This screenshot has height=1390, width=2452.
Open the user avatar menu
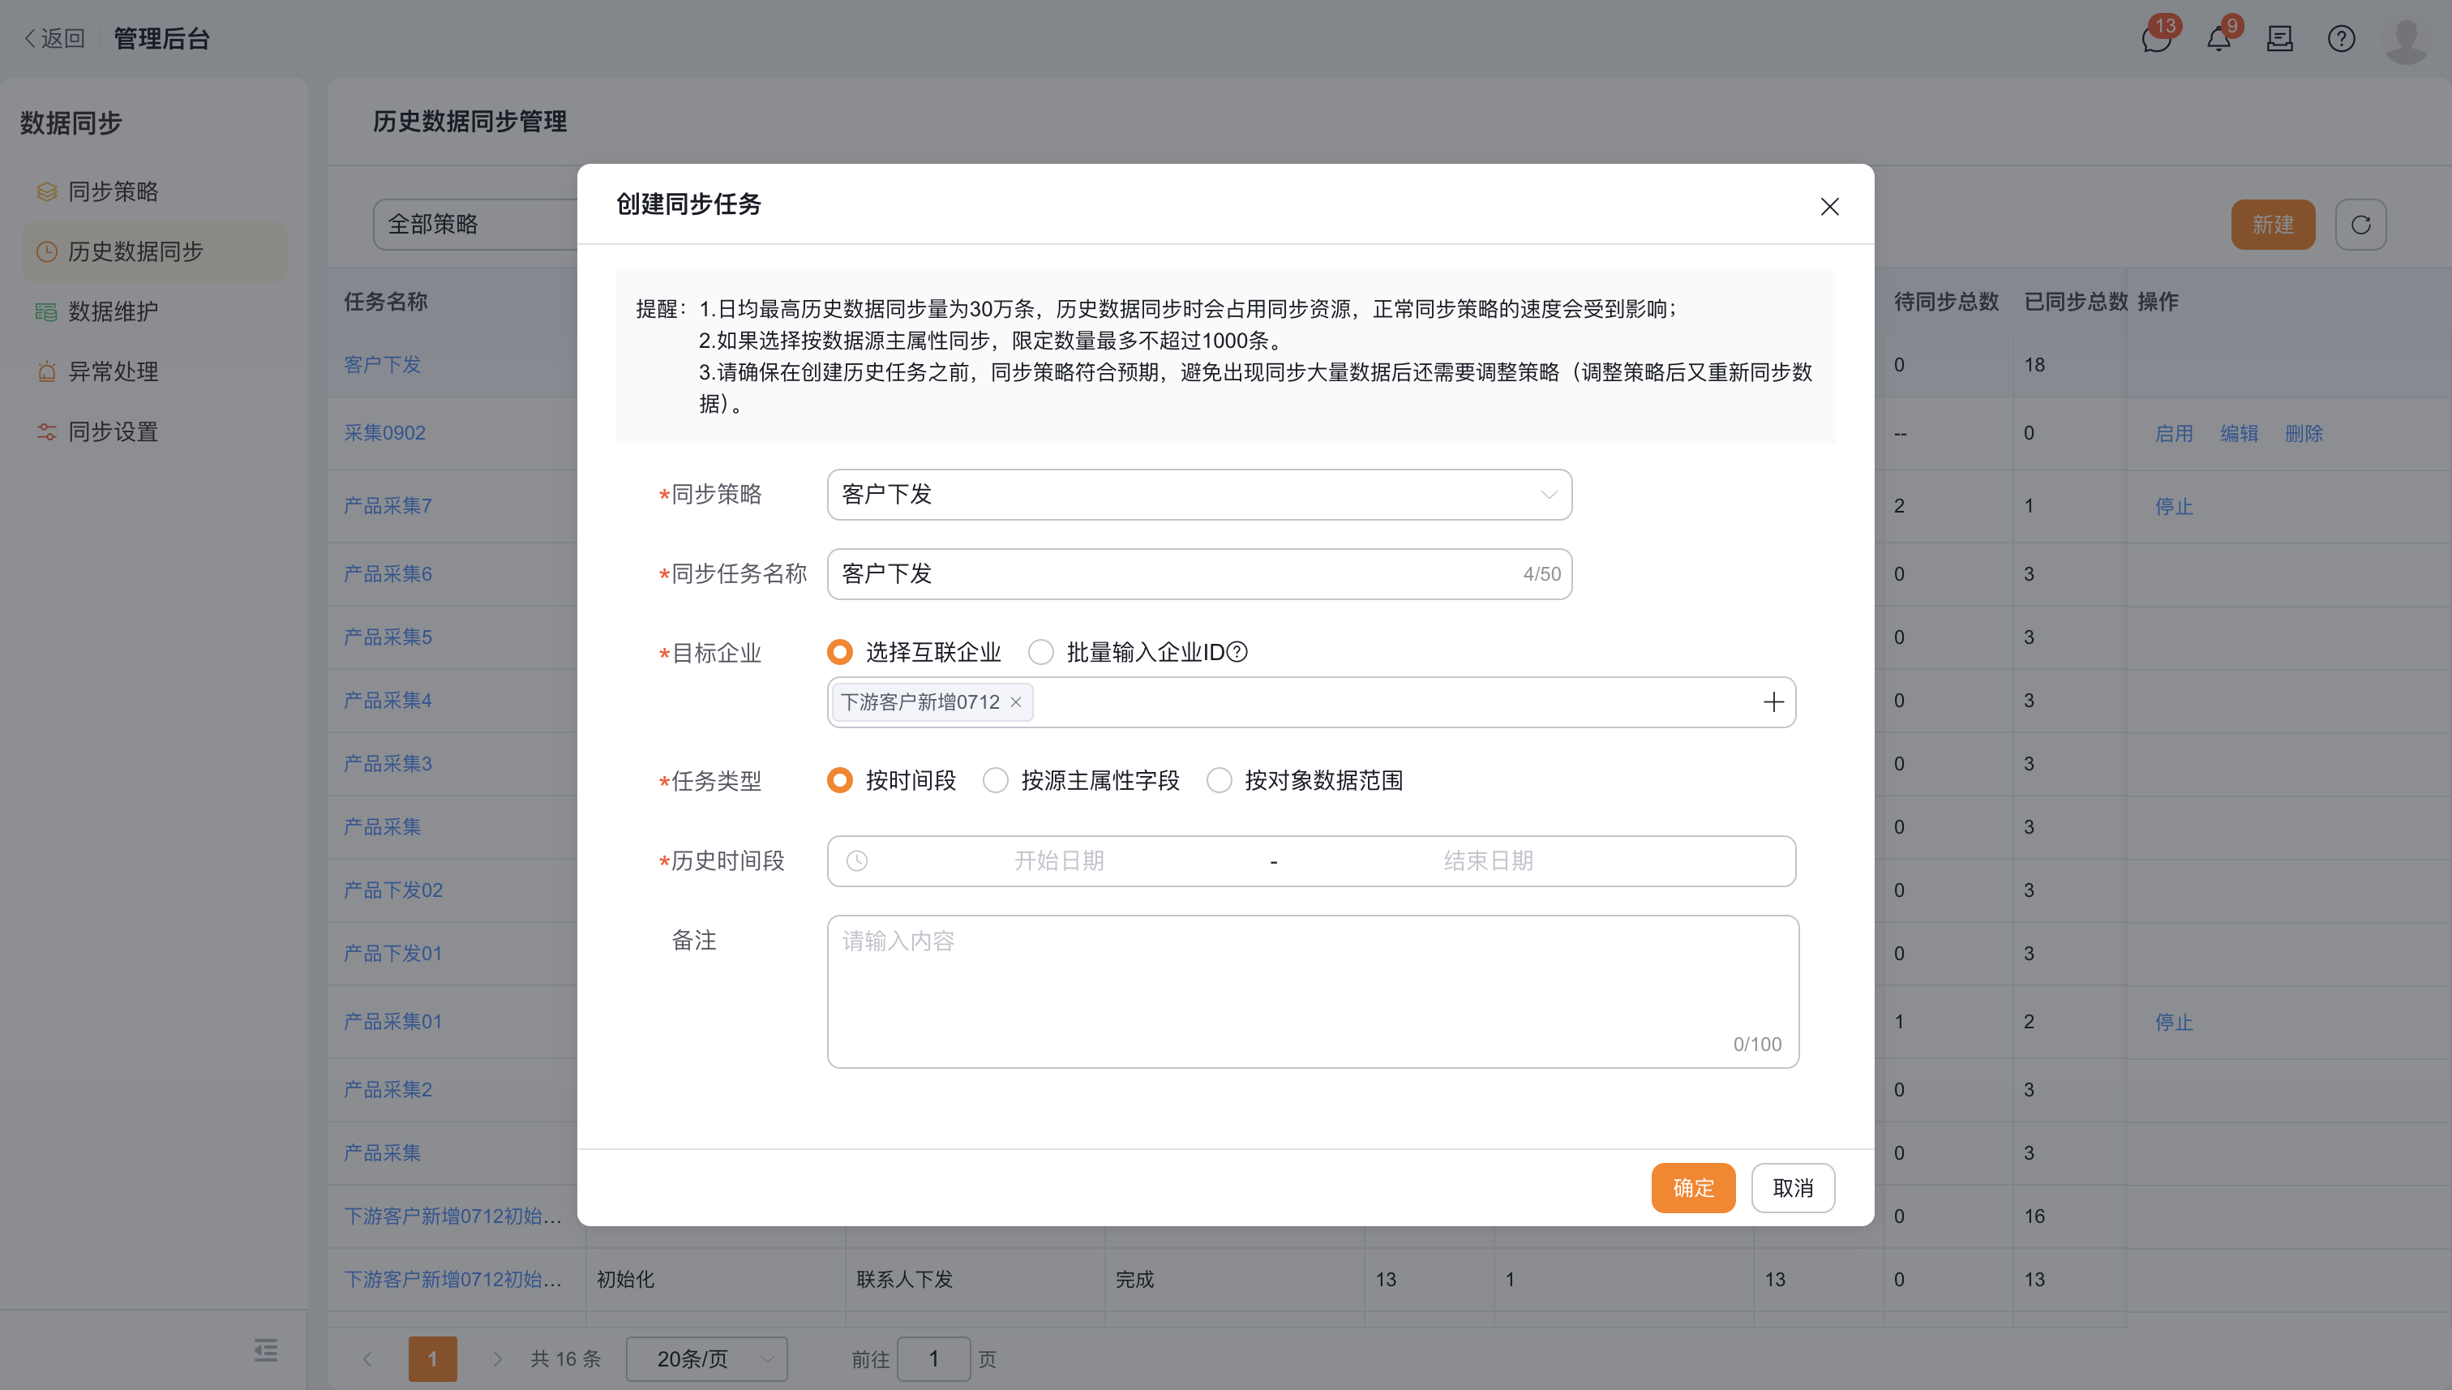[2405, 40]
